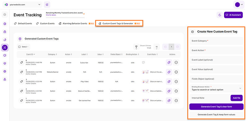Sort the table by Action column
This screenshot has width=246, height=121.
pyautogui.click(x=69, y=54)
